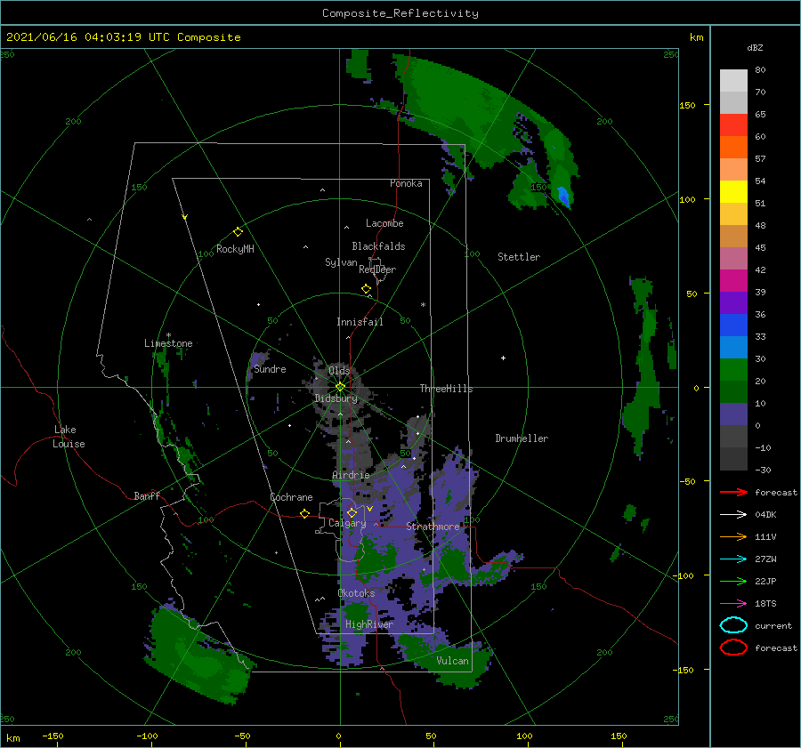801x748 pixels.
Task: Click the yellow radar-center diamond near Olds
Action: [x=340, y=387]
